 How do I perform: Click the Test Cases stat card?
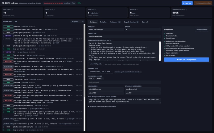coord(22,13)
